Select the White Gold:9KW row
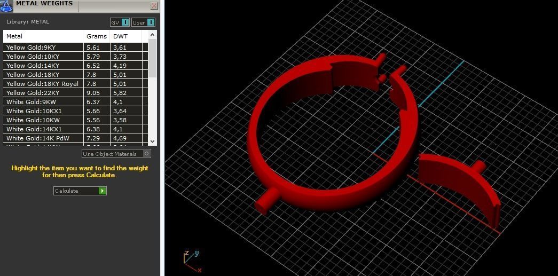 point(75,102)
